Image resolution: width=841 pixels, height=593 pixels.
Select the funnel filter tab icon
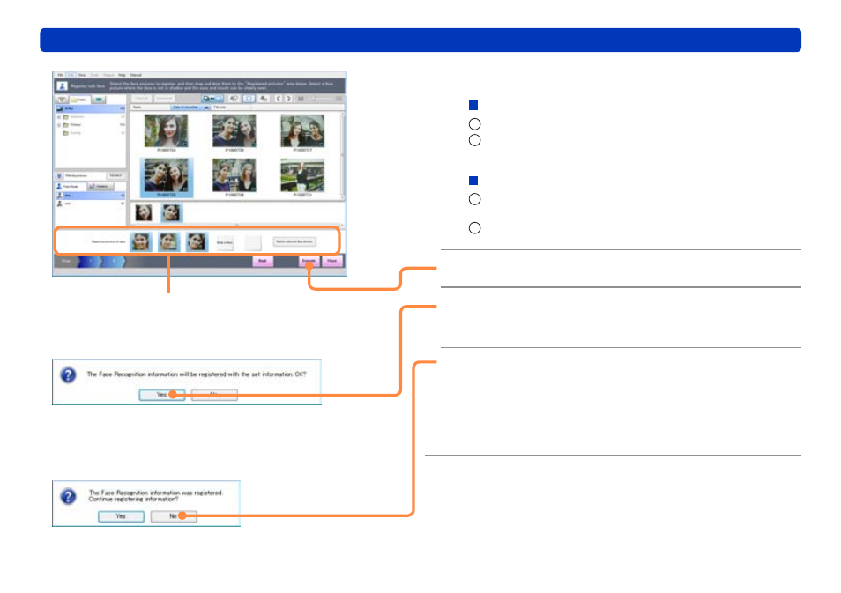click(x=62, y=100)
